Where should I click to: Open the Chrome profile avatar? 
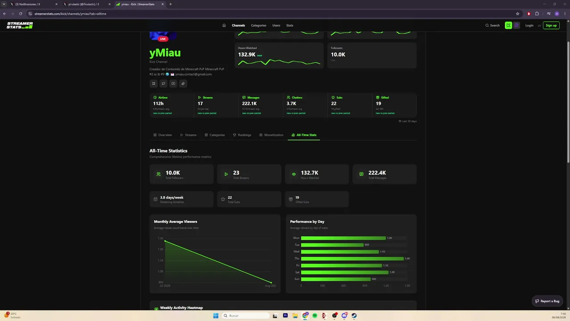[557, 14]
